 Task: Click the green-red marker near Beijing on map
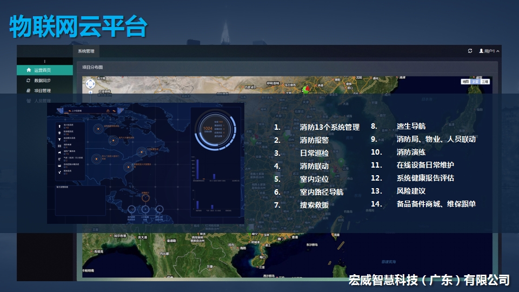[x=306, y=89]
